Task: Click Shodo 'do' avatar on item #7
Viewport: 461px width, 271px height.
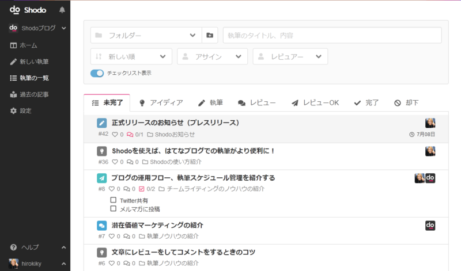Action: tap(430, 226)
